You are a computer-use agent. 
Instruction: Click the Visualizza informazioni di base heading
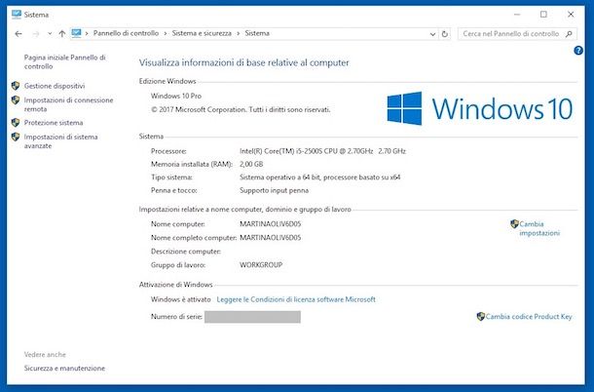(244, 62)
